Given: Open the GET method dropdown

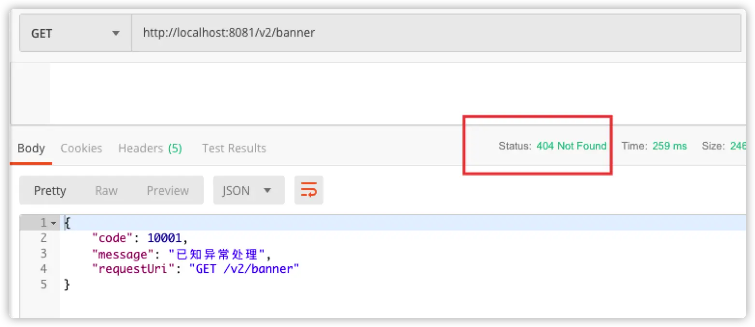Looking at the screenshot, I should point(75,33).
